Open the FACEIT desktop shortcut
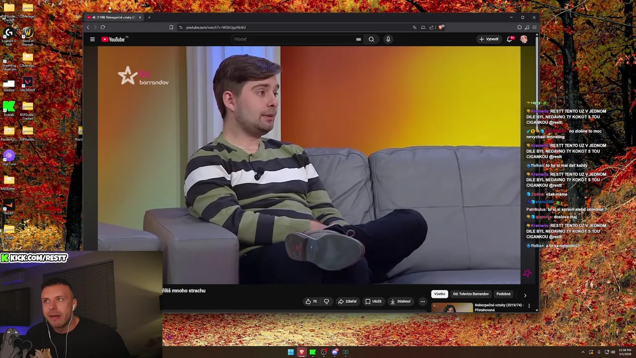Image resolution: width=636 pixels, height=358 pixels. click(x=9, y=207)
